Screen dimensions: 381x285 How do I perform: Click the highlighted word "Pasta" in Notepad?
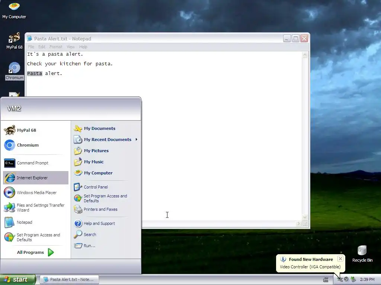click(x=35, y=73)
